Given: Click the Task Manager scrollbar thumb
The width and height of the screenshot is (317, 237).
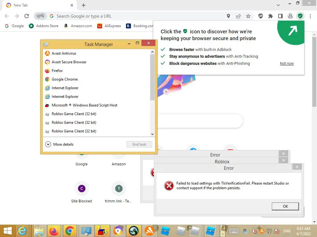Looking at the screenshot, I should (152, 77).
